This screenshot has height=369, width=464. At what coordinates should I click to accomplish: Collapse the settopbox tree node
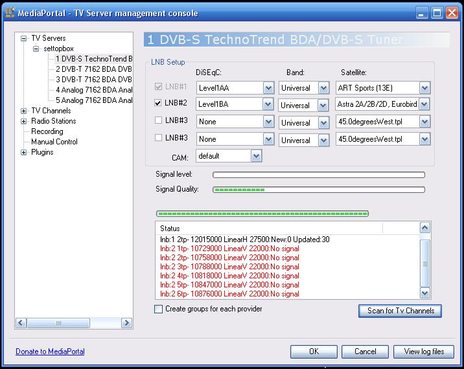[36, 49]
